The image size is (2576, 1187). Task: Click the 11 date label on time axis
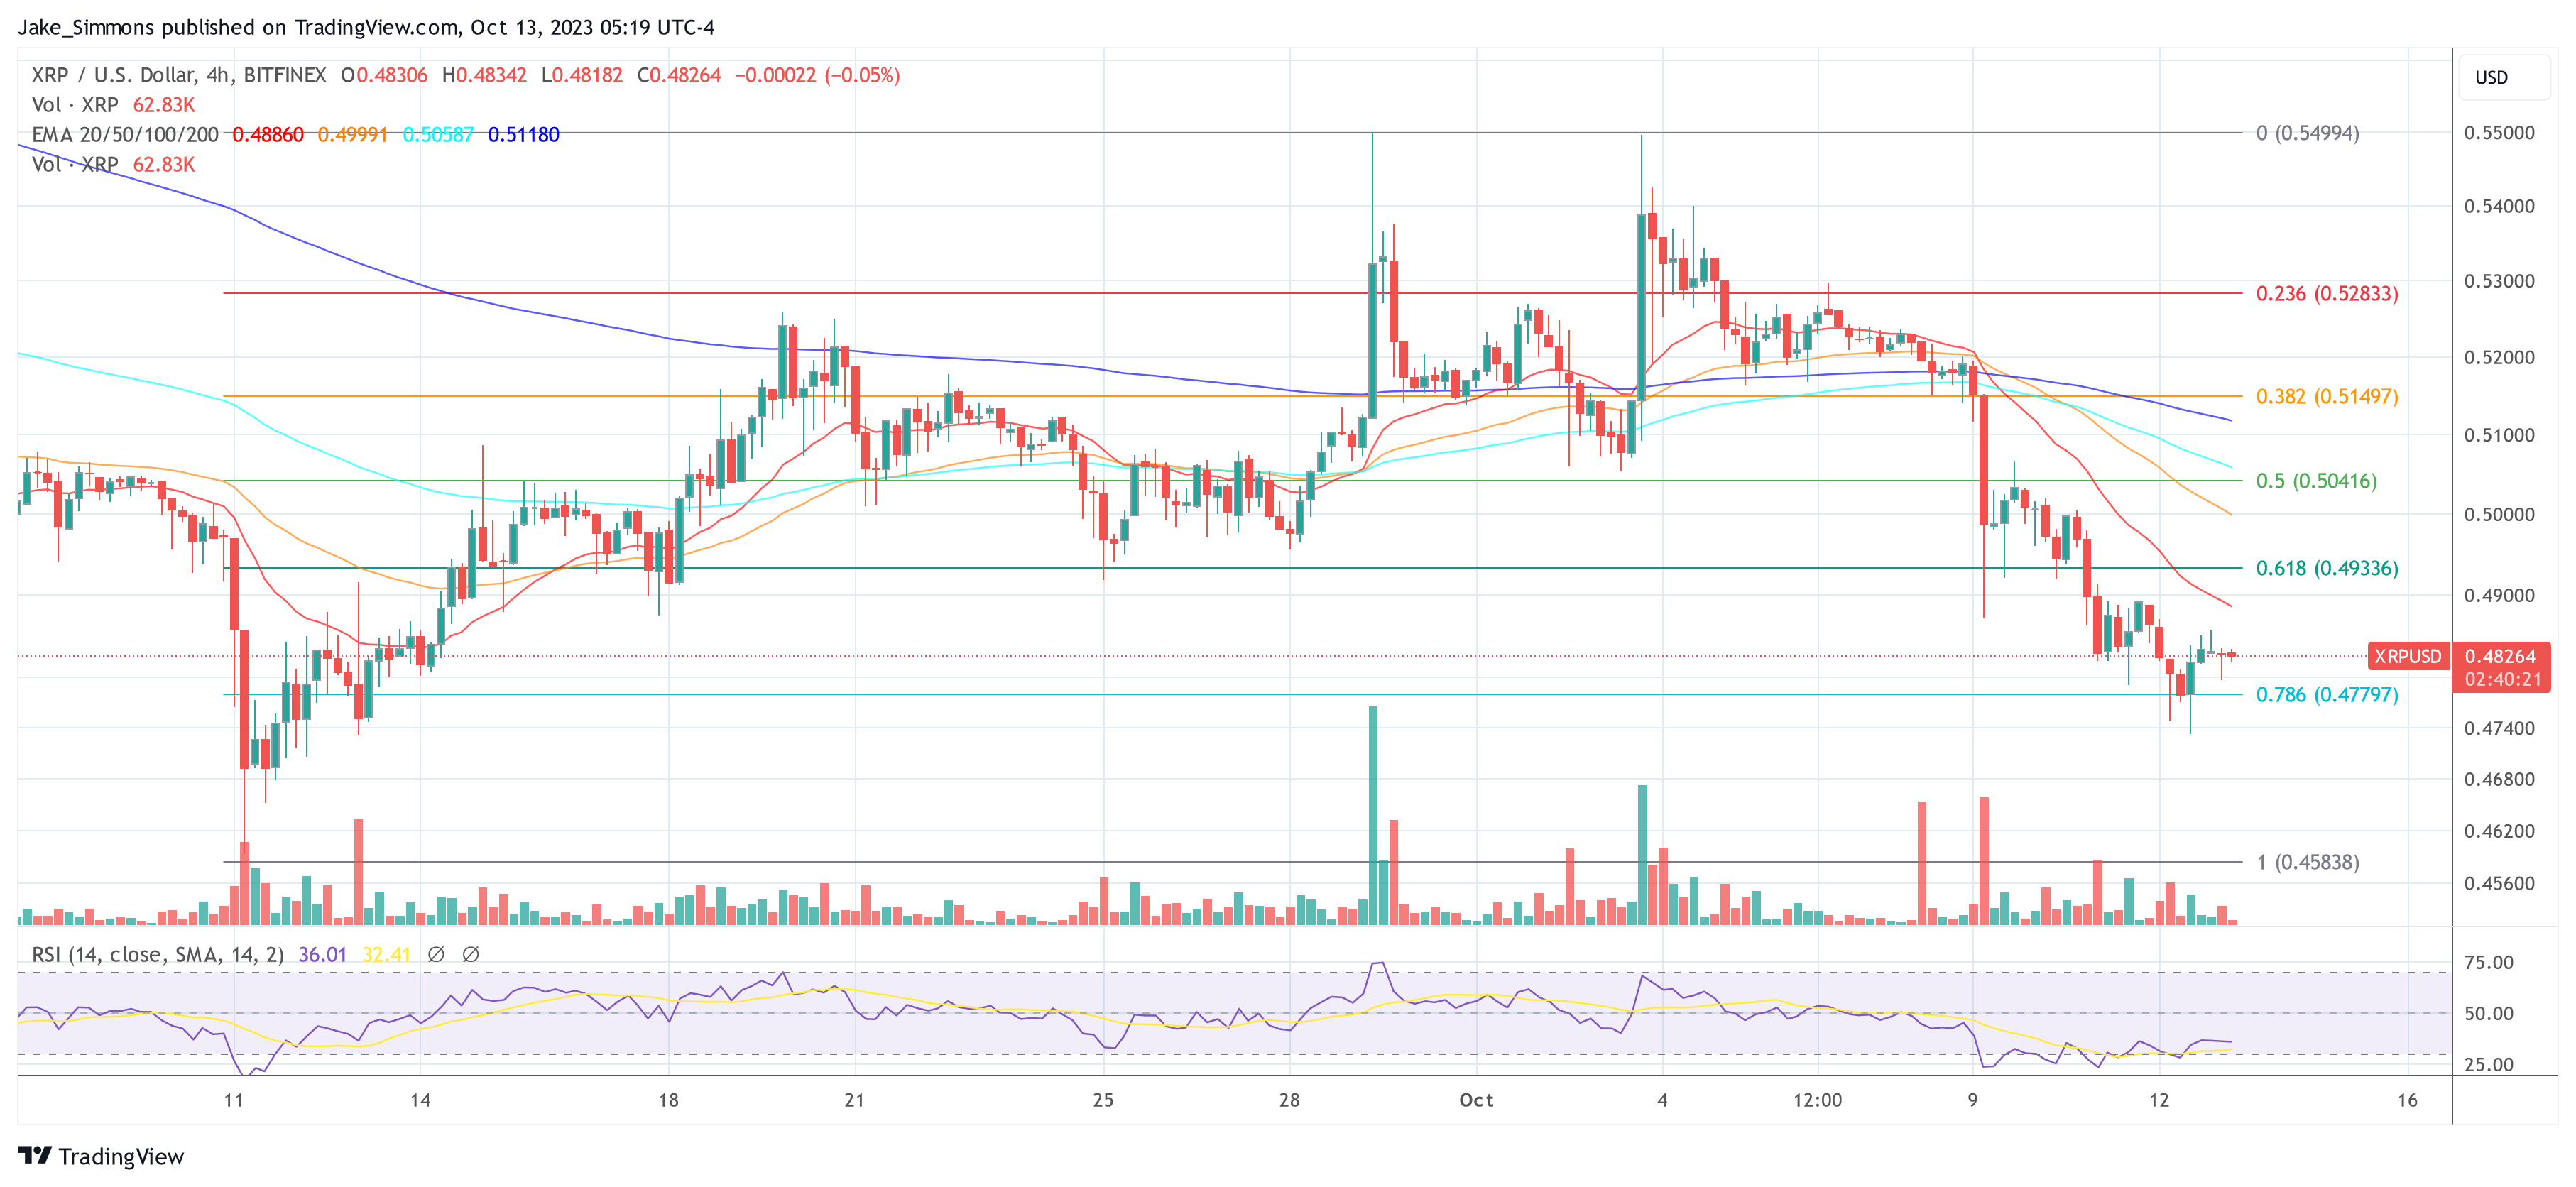(233, 1100)
